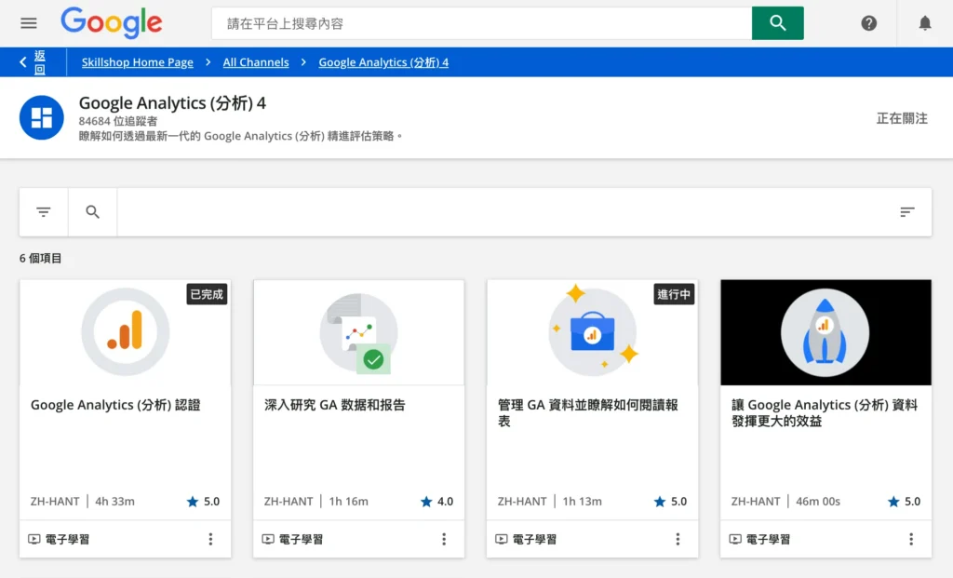The width and height of the screenshot is (953, 578).
Task: Toggle the 正在關注 following button
Action: click(x=901, y=118)
